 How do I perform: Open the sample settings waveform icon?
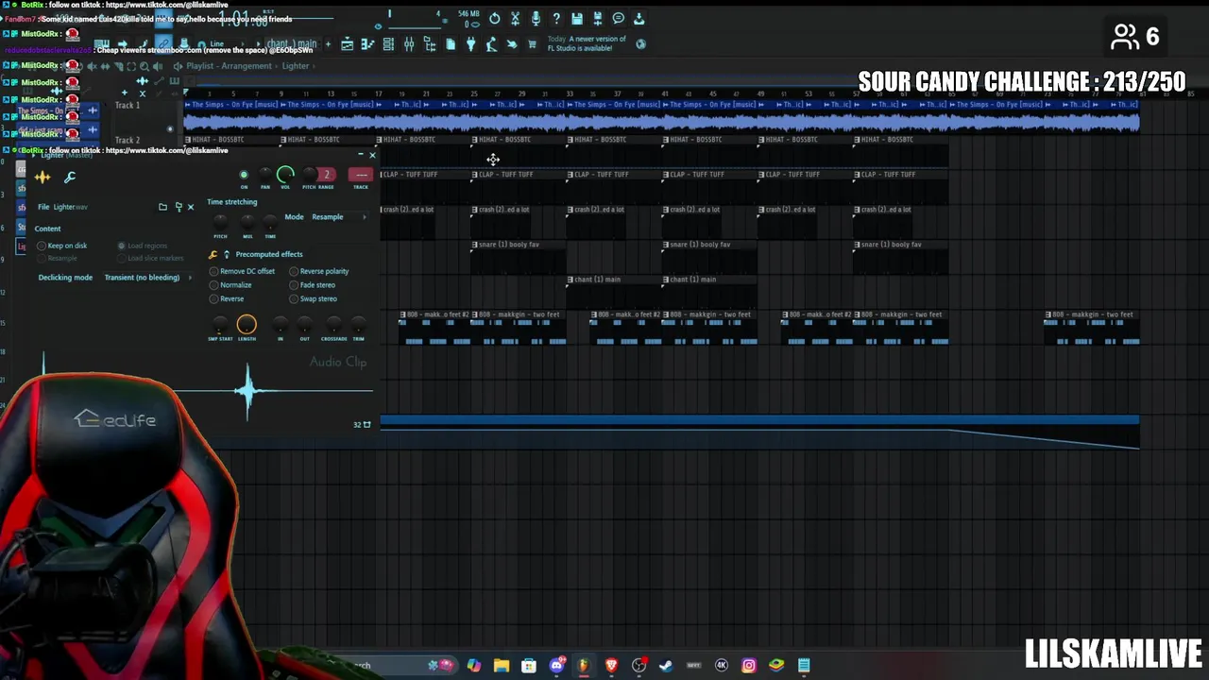pos(43,177)
